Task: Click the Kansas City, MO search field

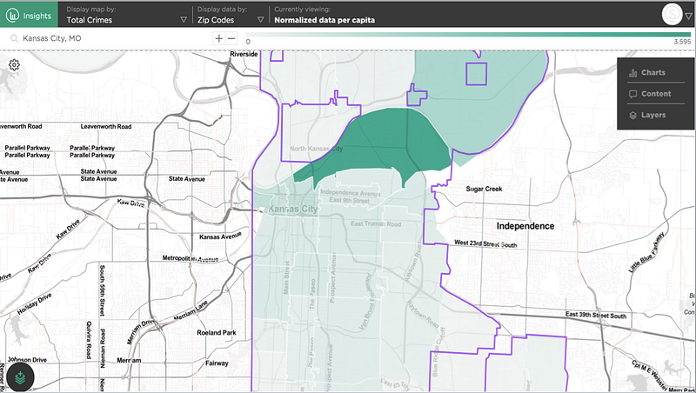Action: tap(111, 38)
